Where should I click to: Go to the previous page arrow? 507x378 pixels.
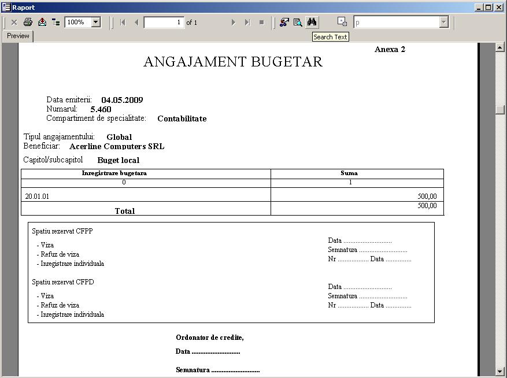tap(136, 22)
